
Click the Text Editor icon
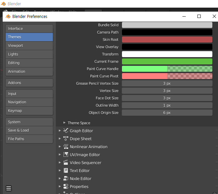click(x=66, y=170)
